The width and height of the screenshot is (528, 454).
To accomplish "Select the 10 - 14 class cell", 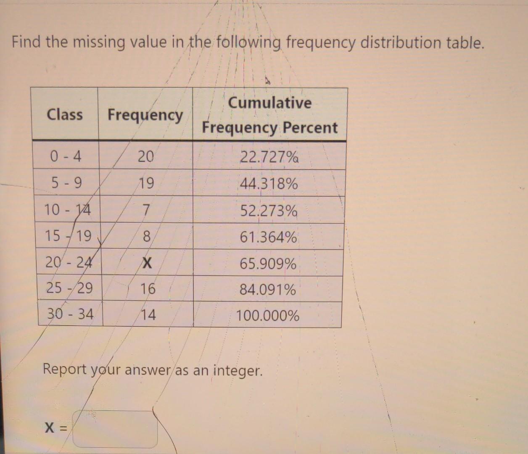I will point(68,210).
